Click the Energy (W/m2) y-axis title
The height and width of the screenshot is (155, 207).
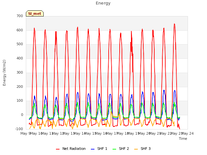pos(4,73)
